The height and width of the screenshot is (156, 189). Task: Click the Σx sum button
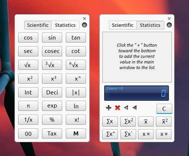[x=110, y=121]
